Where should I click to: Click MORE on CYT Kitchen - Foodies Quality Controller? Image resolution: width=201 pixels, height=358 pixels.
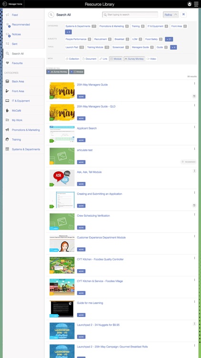[x=81, y=271]
